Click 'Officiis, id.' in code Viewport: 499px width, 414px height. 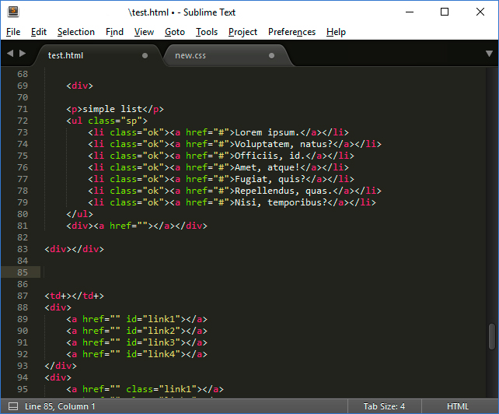270,156
